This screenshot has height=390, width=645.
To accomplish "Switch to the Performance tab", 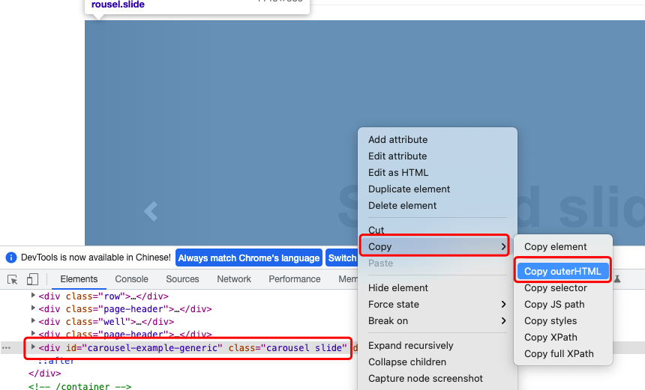I will [x=295, y=279].
